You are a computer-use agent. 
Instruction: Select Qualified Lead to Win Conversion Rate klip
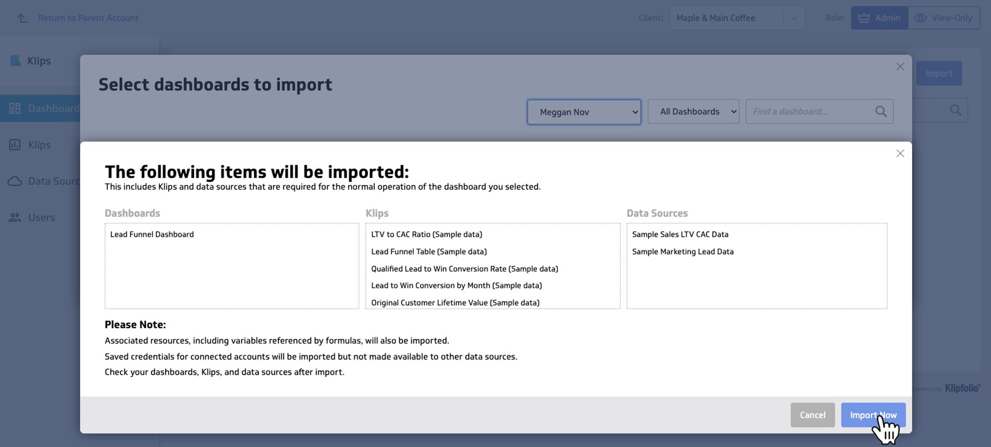[x=465, y=268]
